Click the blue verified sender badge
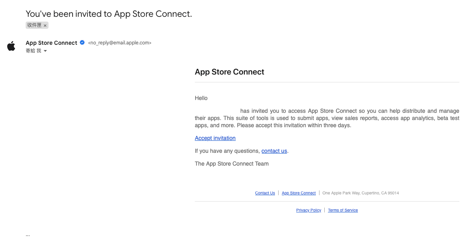The image size is (467, 240). coord(82,42)
